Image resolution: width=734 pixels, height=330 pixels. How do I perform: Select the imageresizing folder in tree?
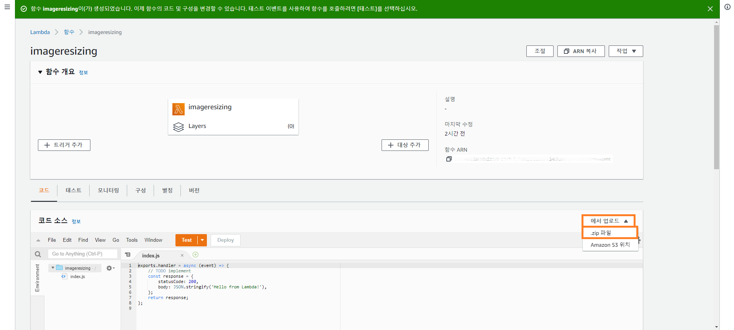77,268
